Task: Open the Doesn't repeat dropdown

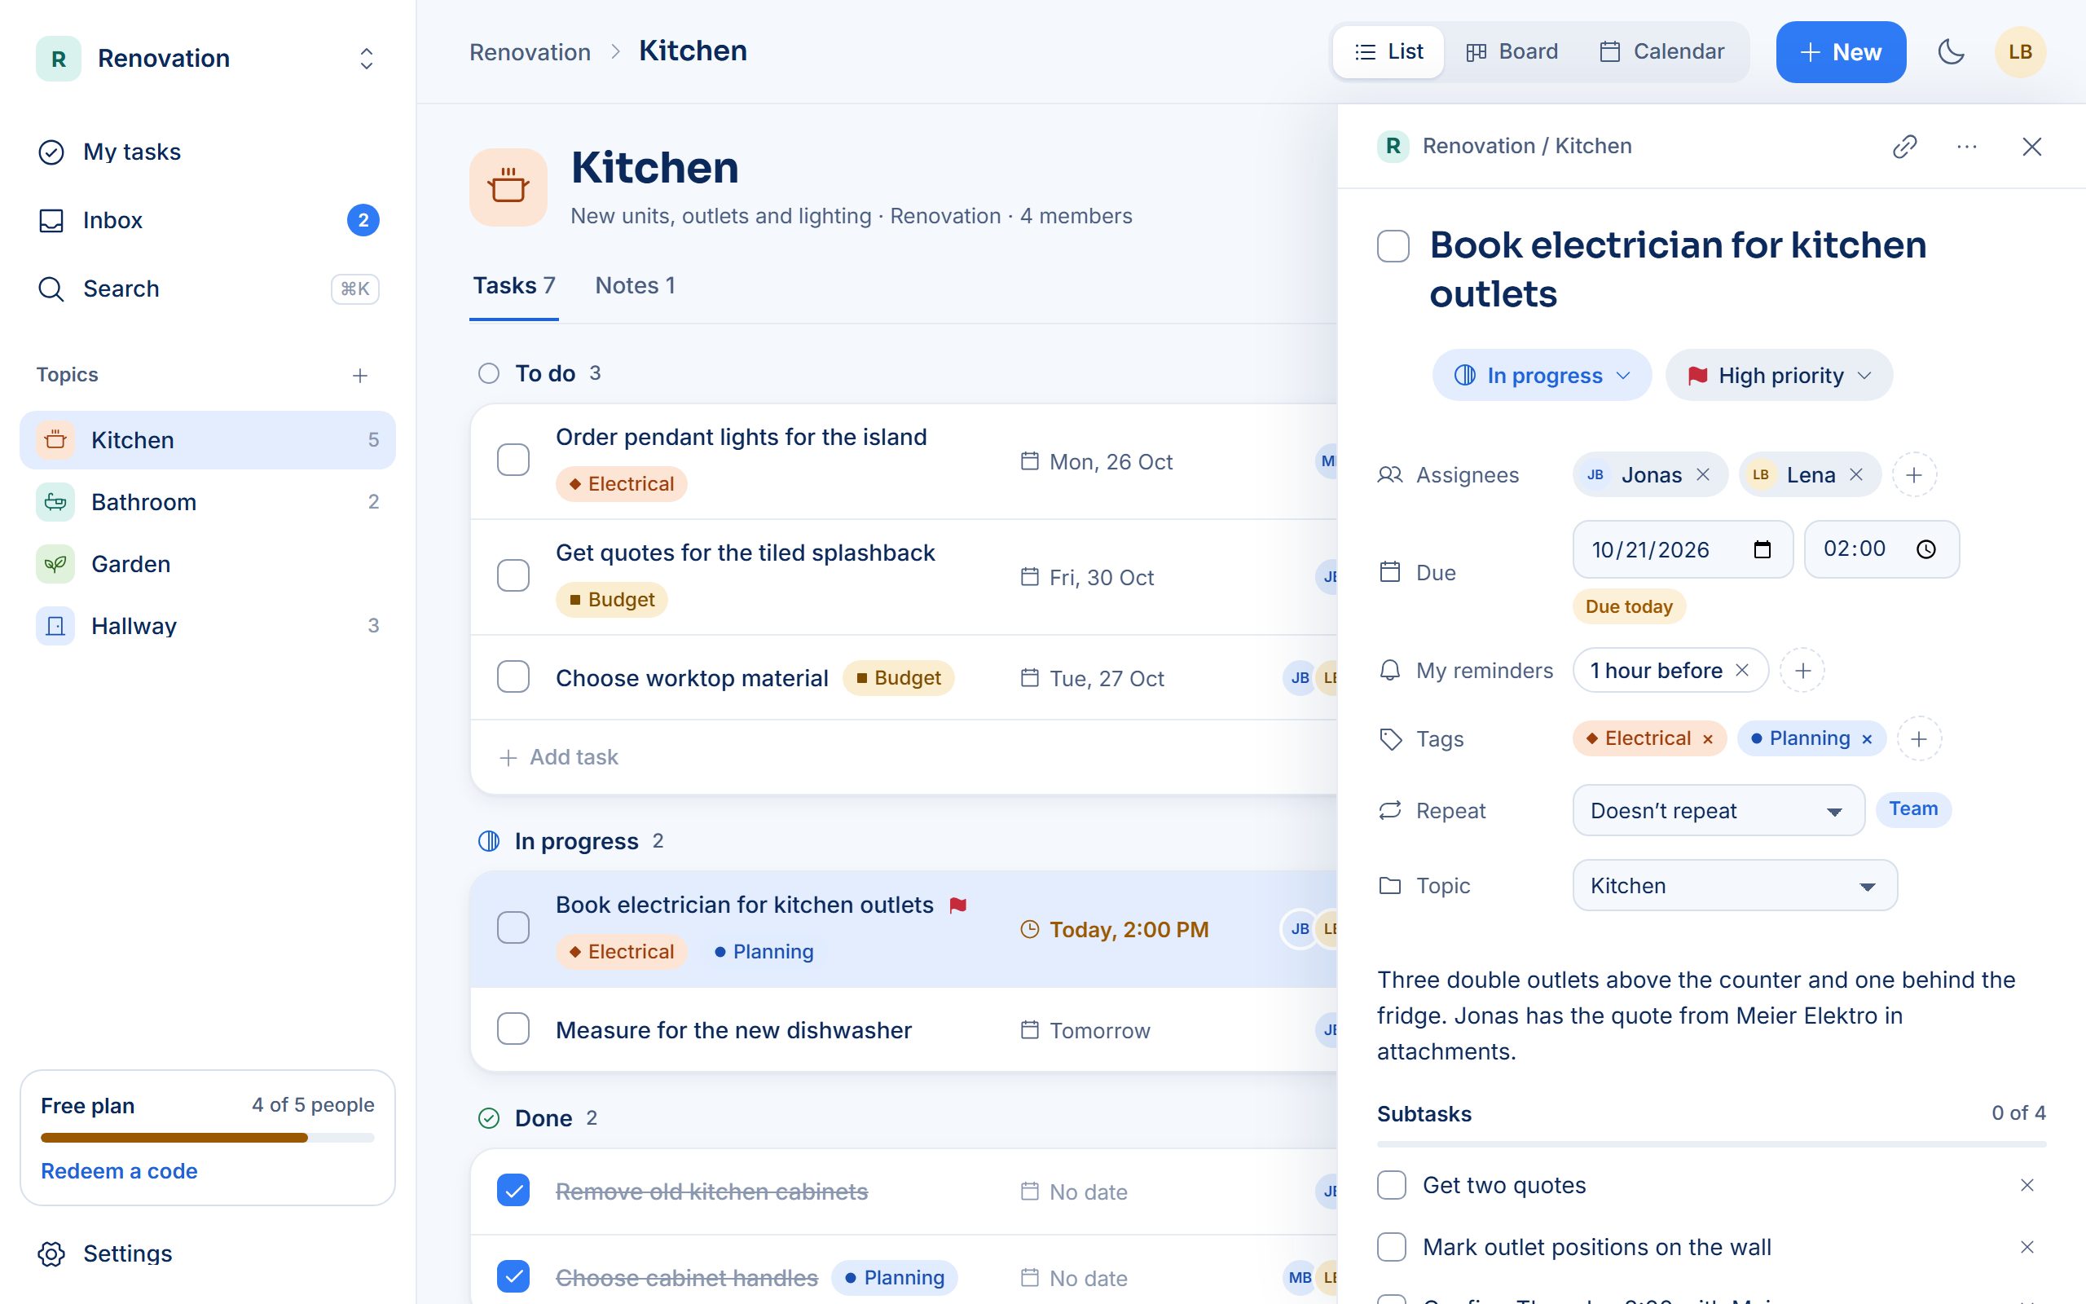Action: click(x=1718, y=811)
